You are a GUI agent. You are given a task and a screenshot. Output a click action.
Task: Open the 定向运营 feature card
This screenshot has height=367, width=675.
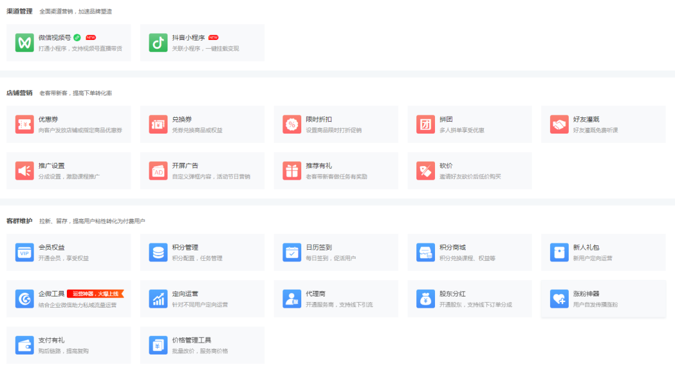(202, 298)
